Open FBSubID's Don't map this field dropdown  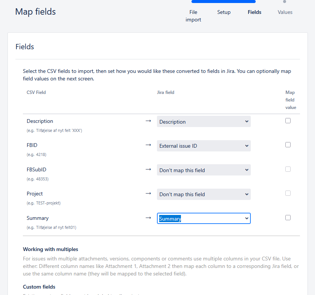coord(204,170)
